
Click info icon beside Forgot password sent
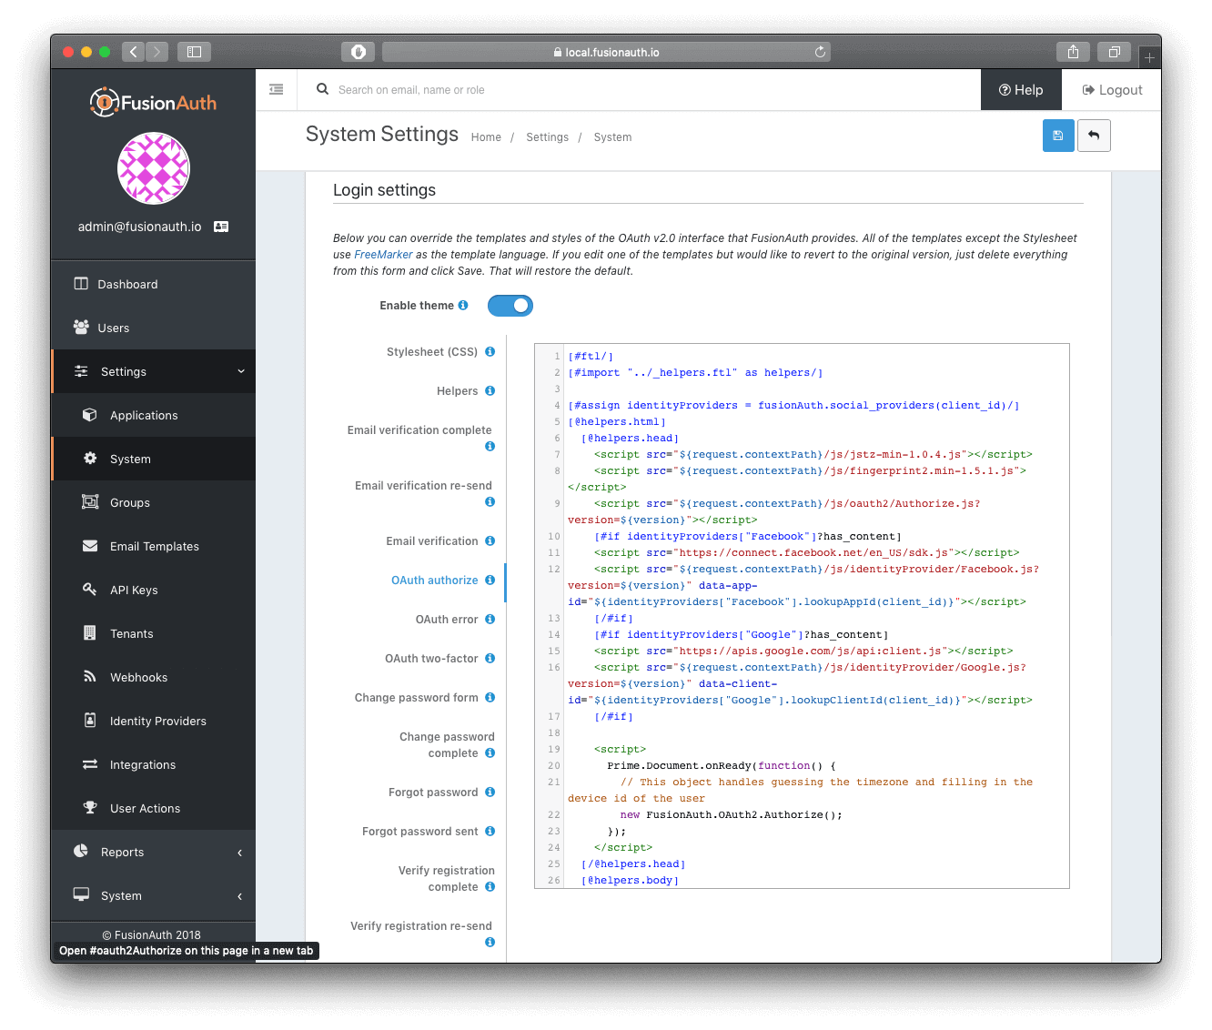click(490, 832)
